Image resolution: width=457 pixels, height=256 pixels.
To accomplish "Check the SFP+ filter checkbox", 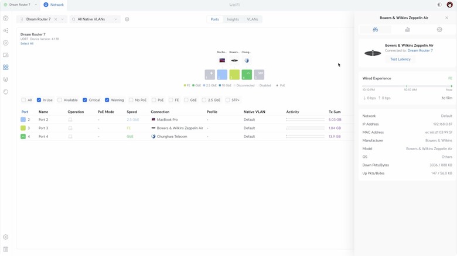I will pos(228,100).
